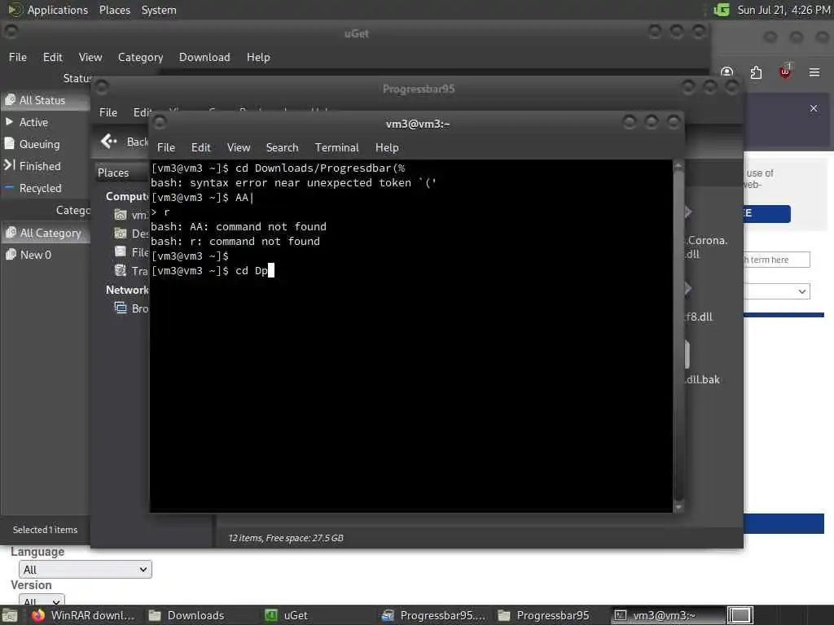Open the Terminal menu in terminal window
Screen dimensions: 834x625
(336, 148)
